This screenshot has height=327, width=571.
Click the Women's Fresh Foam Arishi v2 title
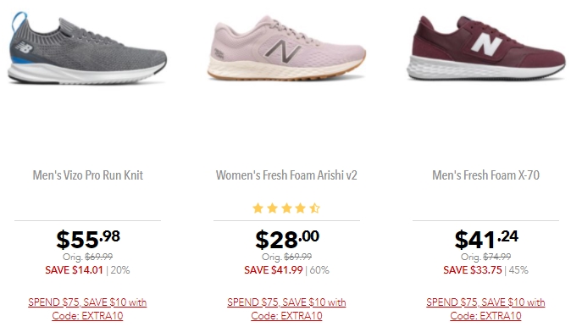tap(286, 175)
